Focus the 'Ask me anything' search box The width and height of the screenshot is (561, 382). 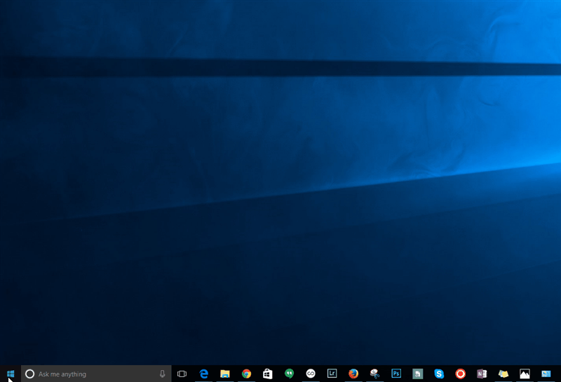[96, 374]
